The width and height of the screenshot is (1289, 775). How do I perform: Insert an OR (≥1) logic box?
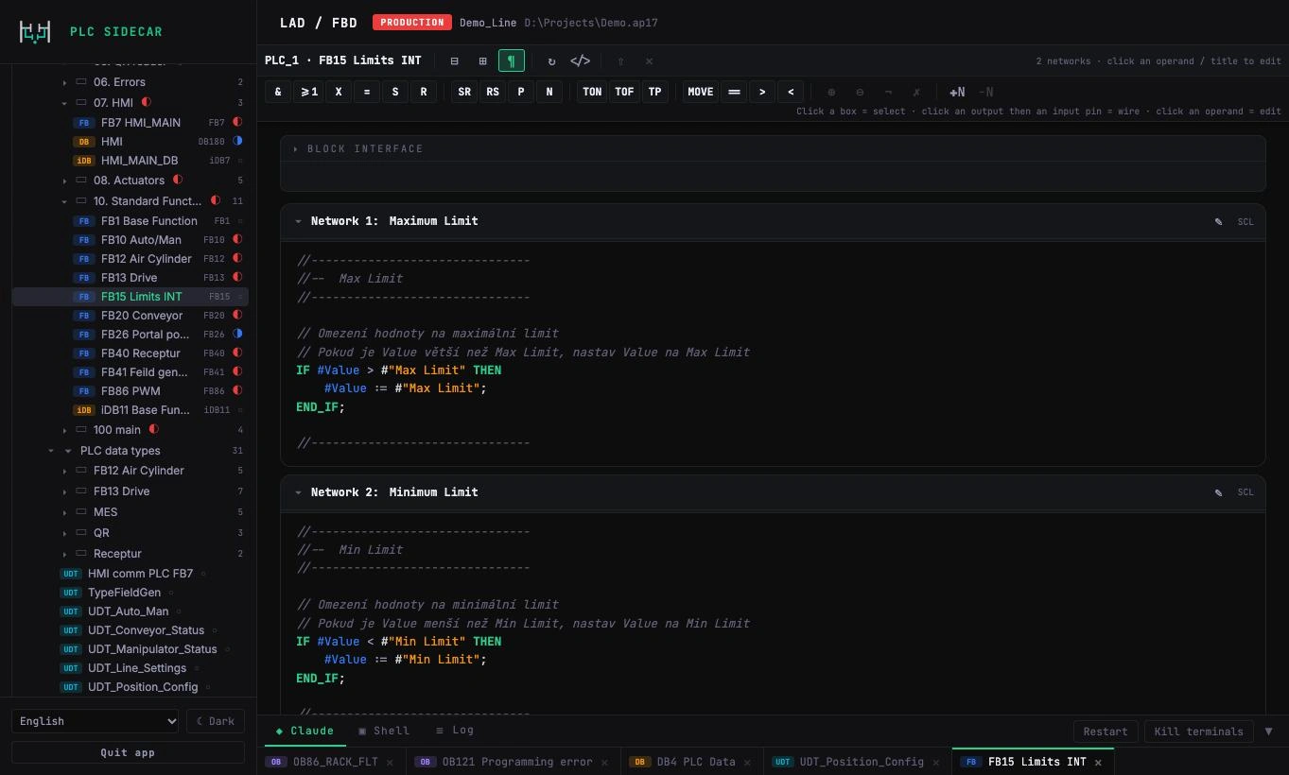pyautogui.click(x=308, y=92)
